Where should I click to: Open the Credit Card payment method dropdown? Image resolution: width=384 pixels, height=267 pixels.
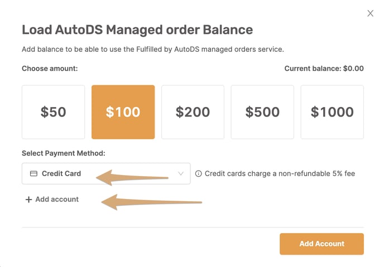(106, 173)
